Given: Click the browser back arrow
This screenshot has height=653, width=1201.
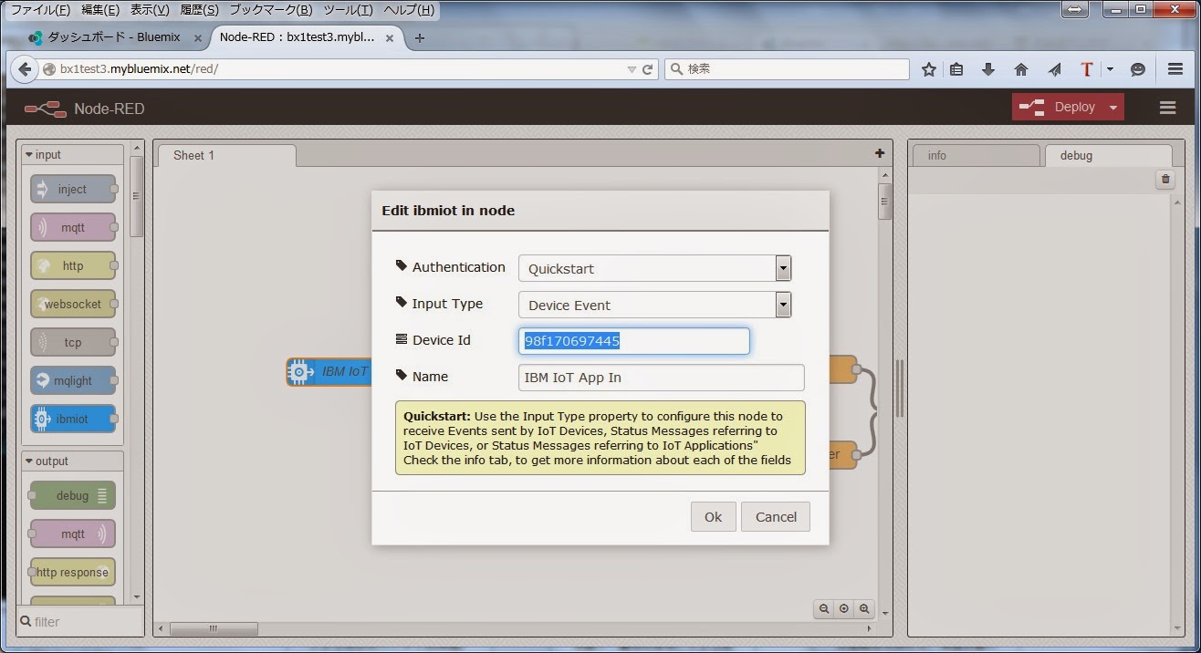Looking at the screenshot, I should click(x=25, y=69).
